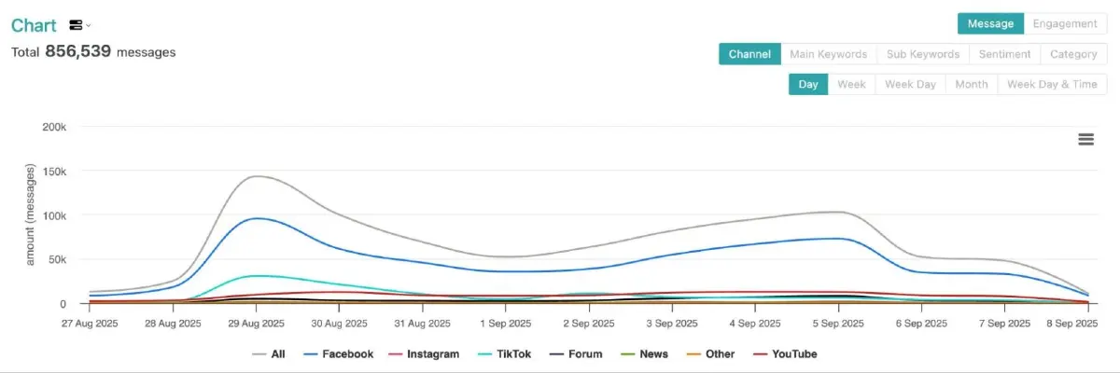This screenshot has width=1120, height=373.
Task: Switch to the Message view
Action: [x=990, y=23]
